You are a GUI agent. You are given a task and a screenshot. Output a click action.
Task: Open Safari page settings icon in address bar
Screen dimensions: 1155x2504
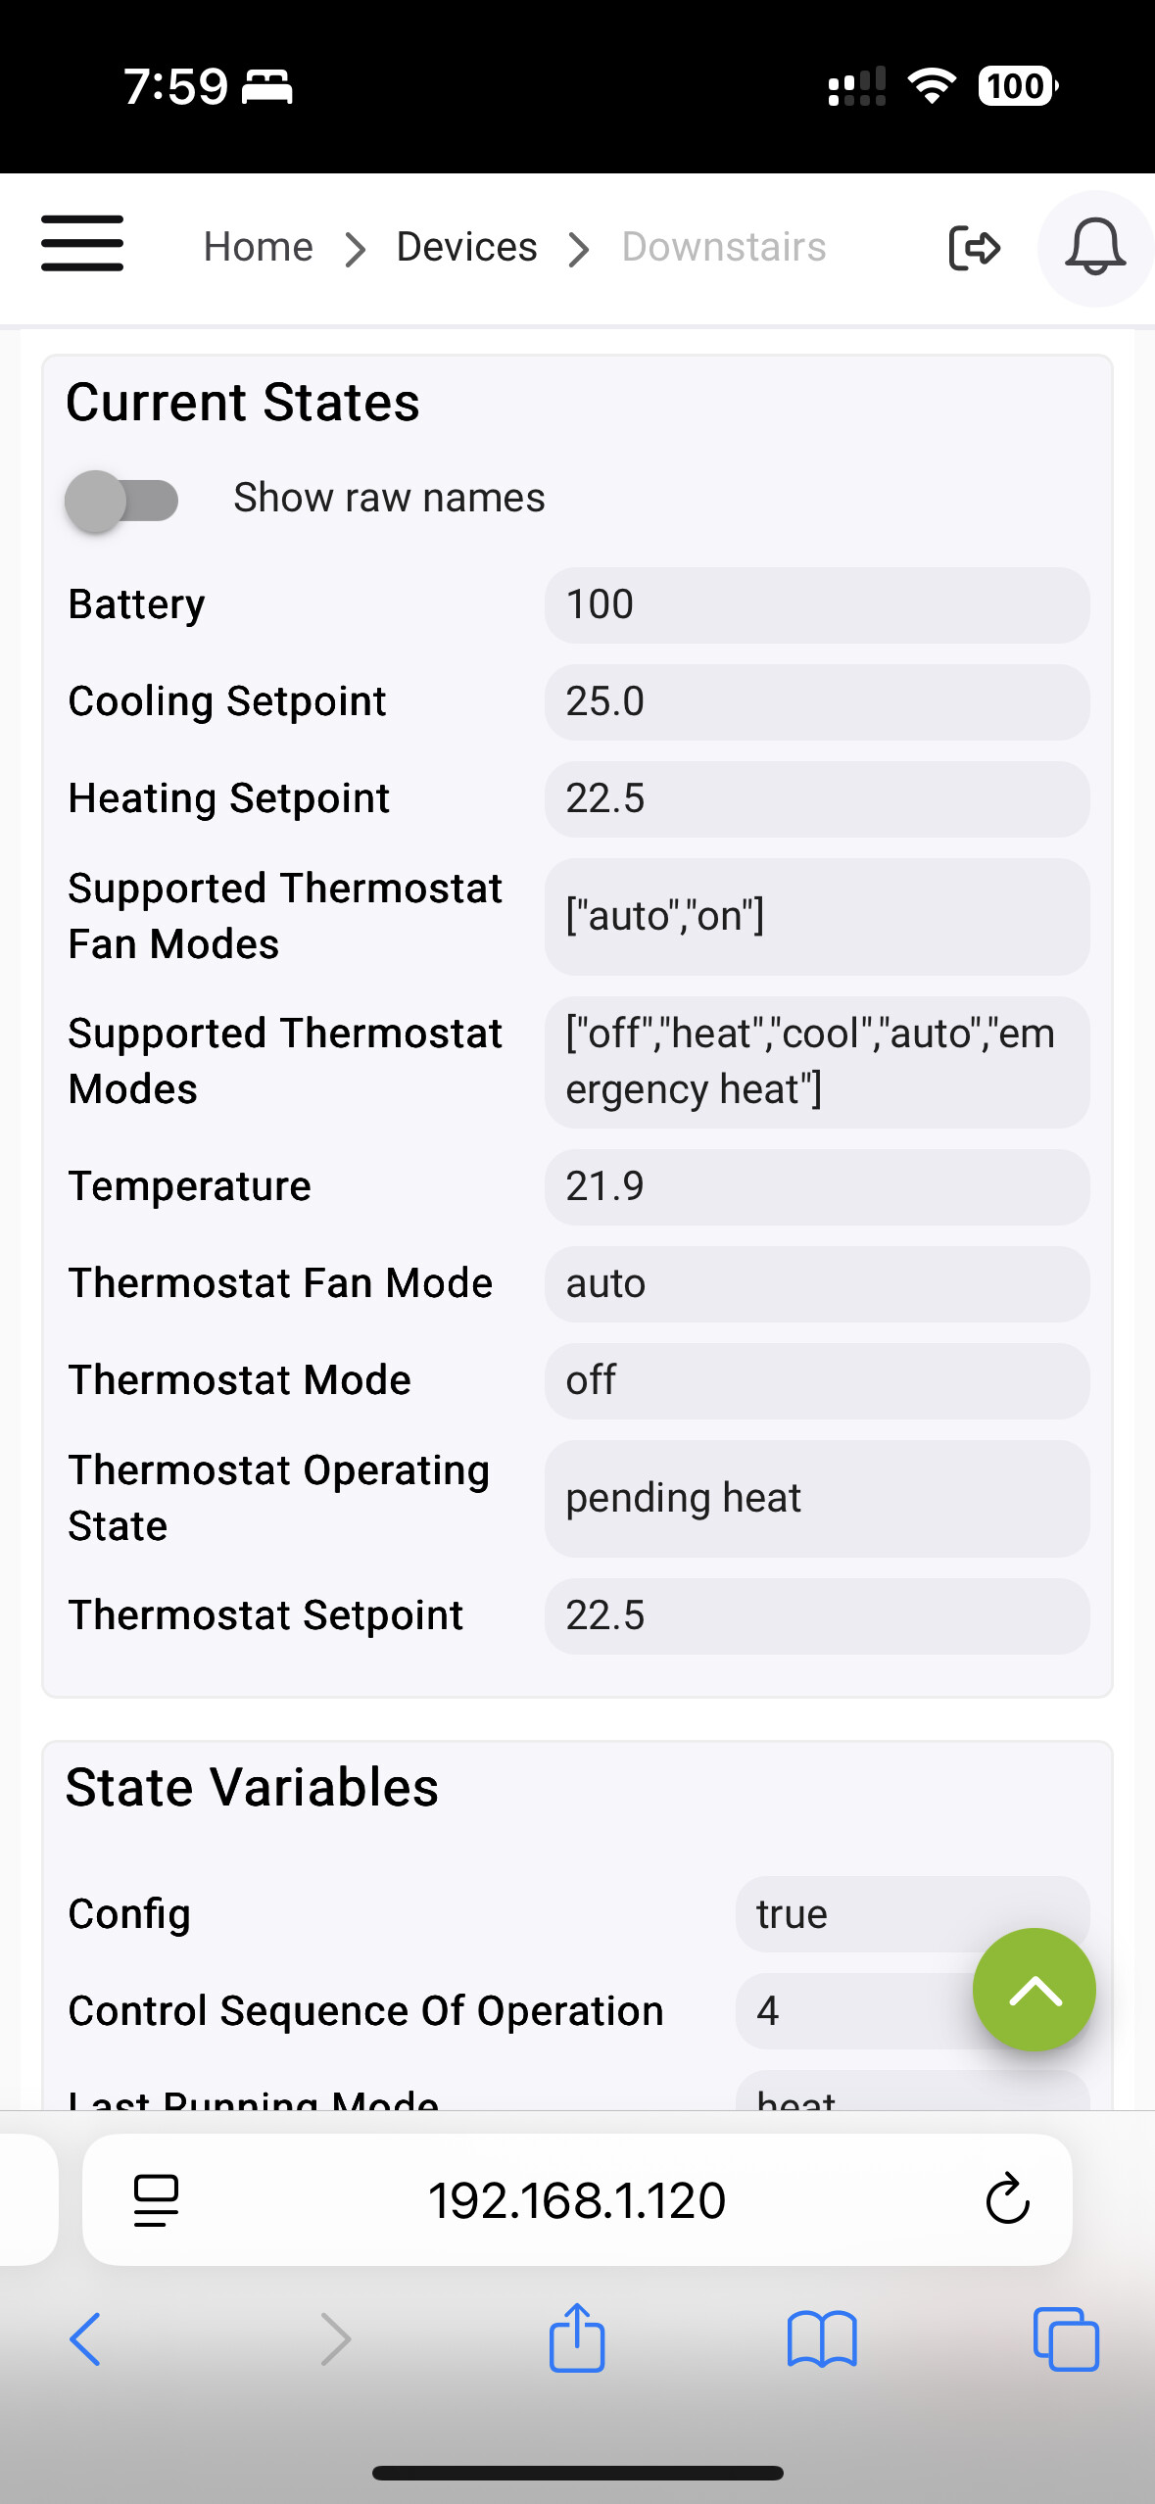click(x=156, y=2199)
